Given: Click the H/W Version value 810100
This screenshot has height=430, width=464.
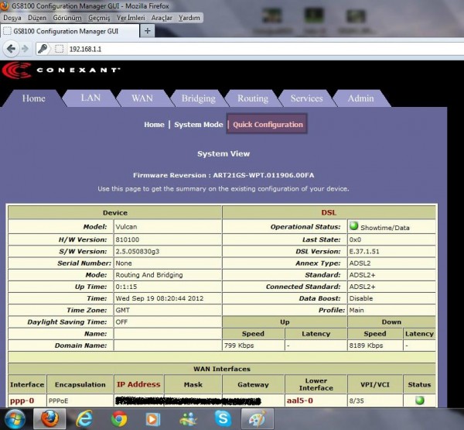Looking at the screenshot, I should [x=128, y=239].
